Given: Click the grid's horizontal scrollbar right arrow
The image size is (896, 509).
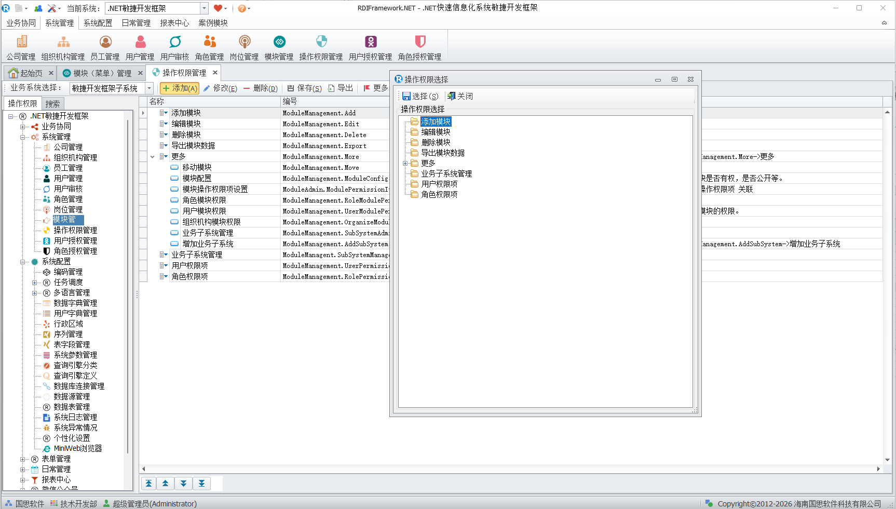Looking at the screenshot, I should (x=878, y=468).
